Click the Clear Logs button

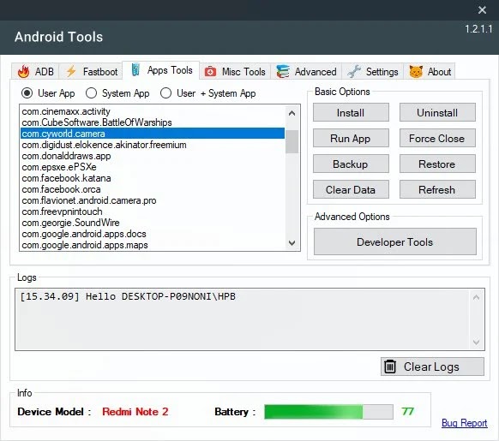pyautogui.click(x=432, y=367)
